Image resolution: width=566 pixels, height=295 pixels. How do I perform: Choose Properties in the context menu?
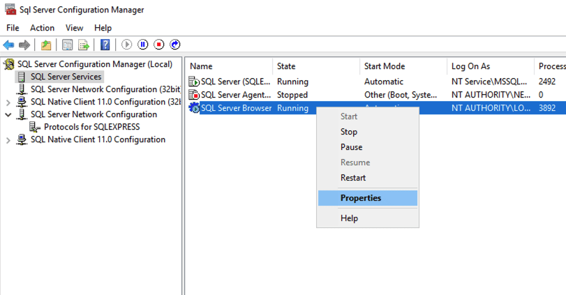(x=361, y=198)
